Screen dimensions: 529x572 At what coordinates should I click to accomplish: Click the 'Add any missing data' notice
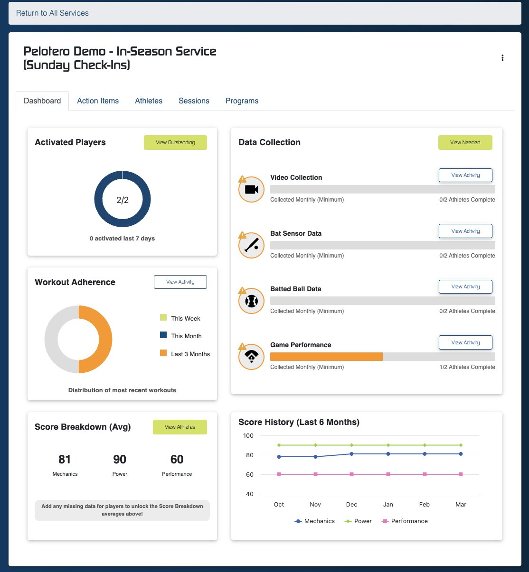[x=122, y=510]
